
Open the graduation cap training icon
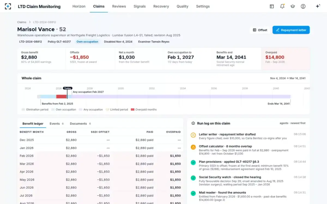[x=293, y=6]
